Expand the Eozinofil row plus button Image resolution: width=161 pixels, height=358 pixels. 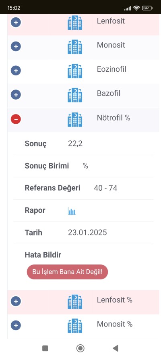point(16,71)
